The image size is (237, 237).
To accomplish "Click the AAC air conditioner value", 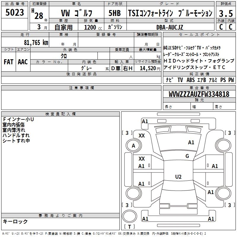I will coord(23,62).
